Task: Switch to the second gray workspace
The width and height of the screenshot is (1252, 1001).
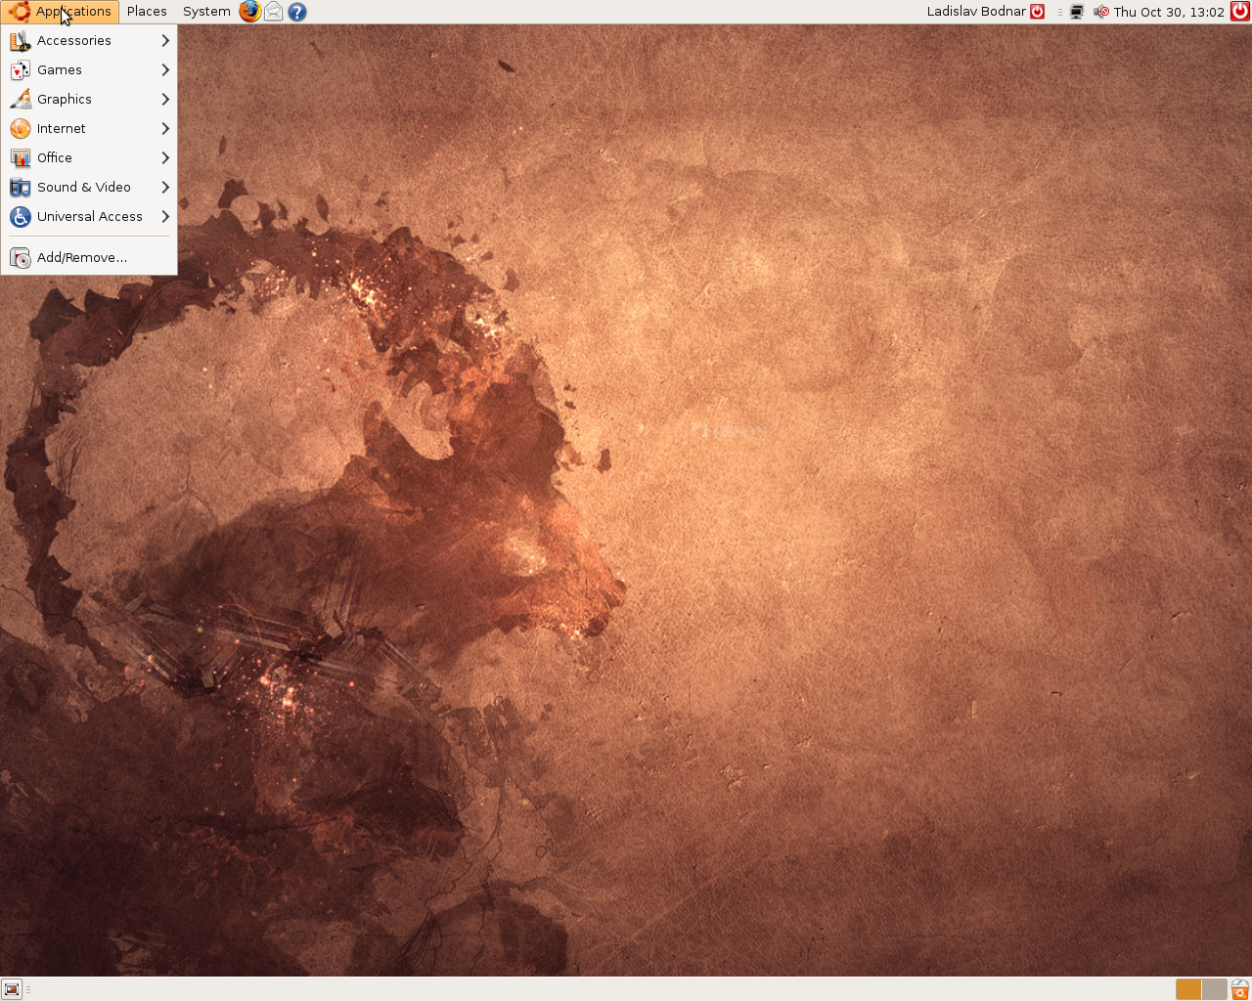Action: point(1214,989)
